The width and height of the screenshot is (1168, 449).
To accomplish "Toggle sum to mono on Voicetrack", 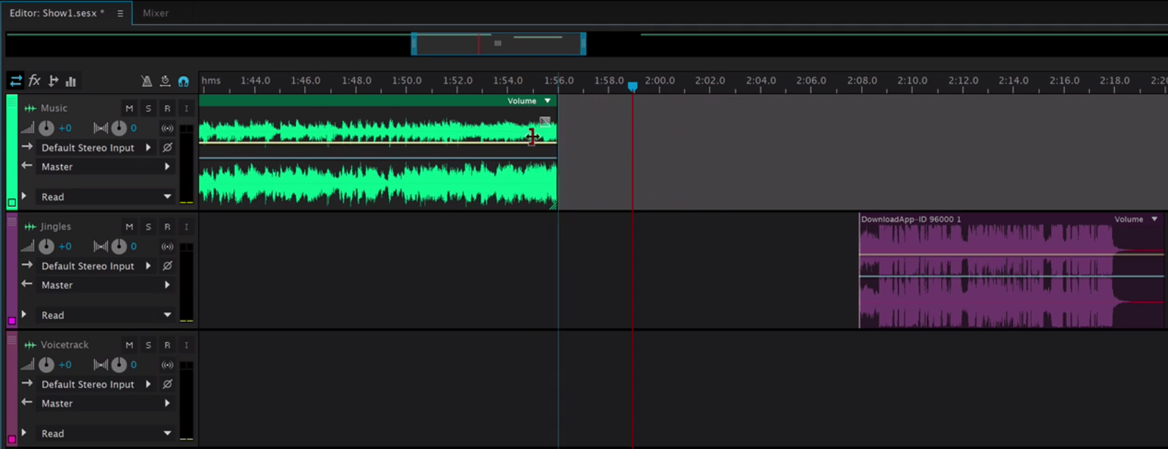I will coord(167,364).
